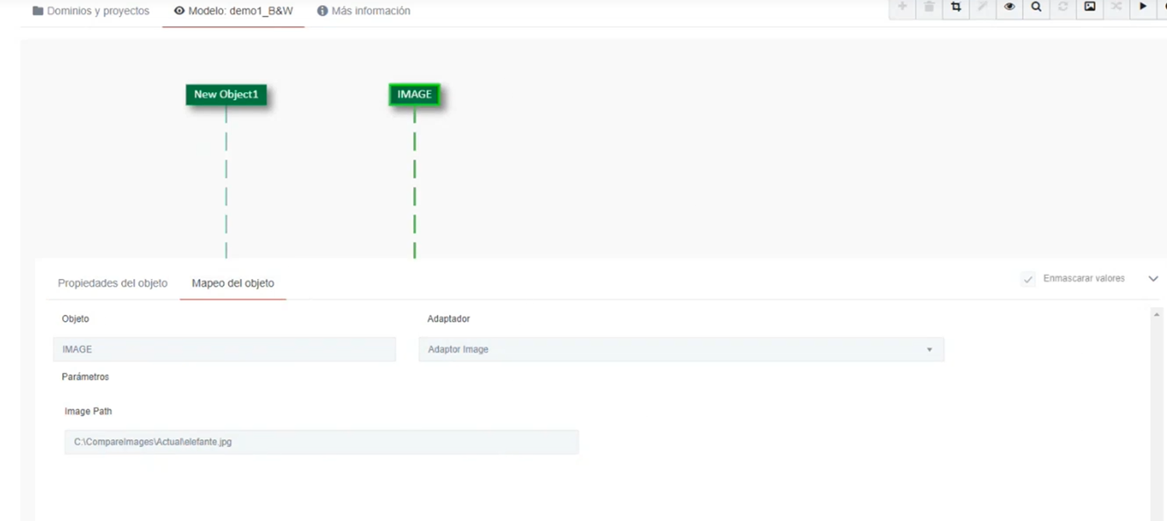Click the magic wand icon

point(983,7)
